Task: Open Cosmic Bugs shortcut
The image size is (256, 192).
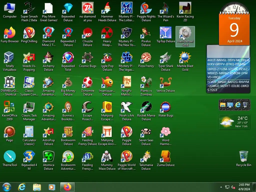Action: pyautogui.click(x=88, y=59)
